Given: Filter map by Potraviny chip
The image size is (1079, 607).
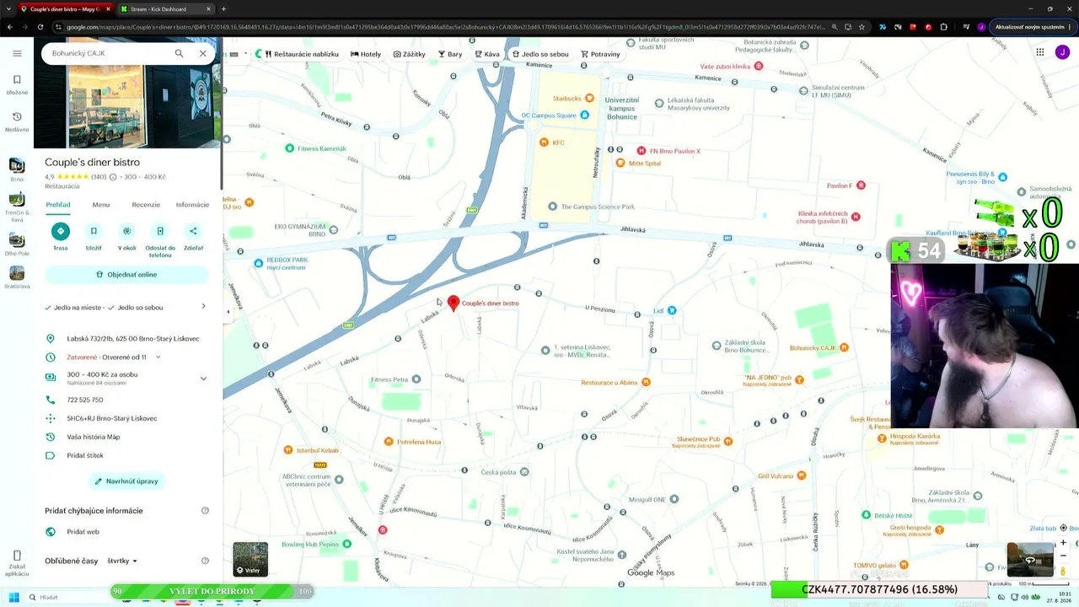Looking at the screenshot, I should click(x=600, y=54).
